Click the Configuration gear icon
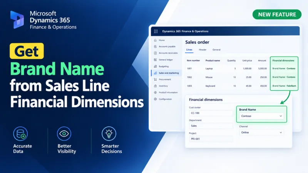308x173 pixels. pos(155,99)
